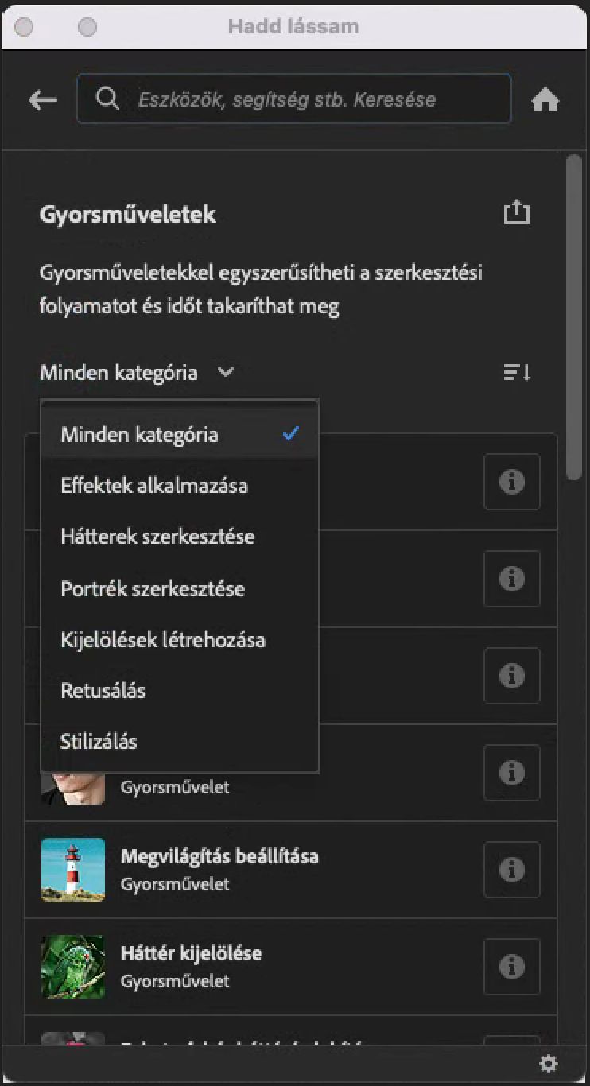The image size is (590, 1086).
Task: Select the checked Minden kategória option
Action: (138, 434)
